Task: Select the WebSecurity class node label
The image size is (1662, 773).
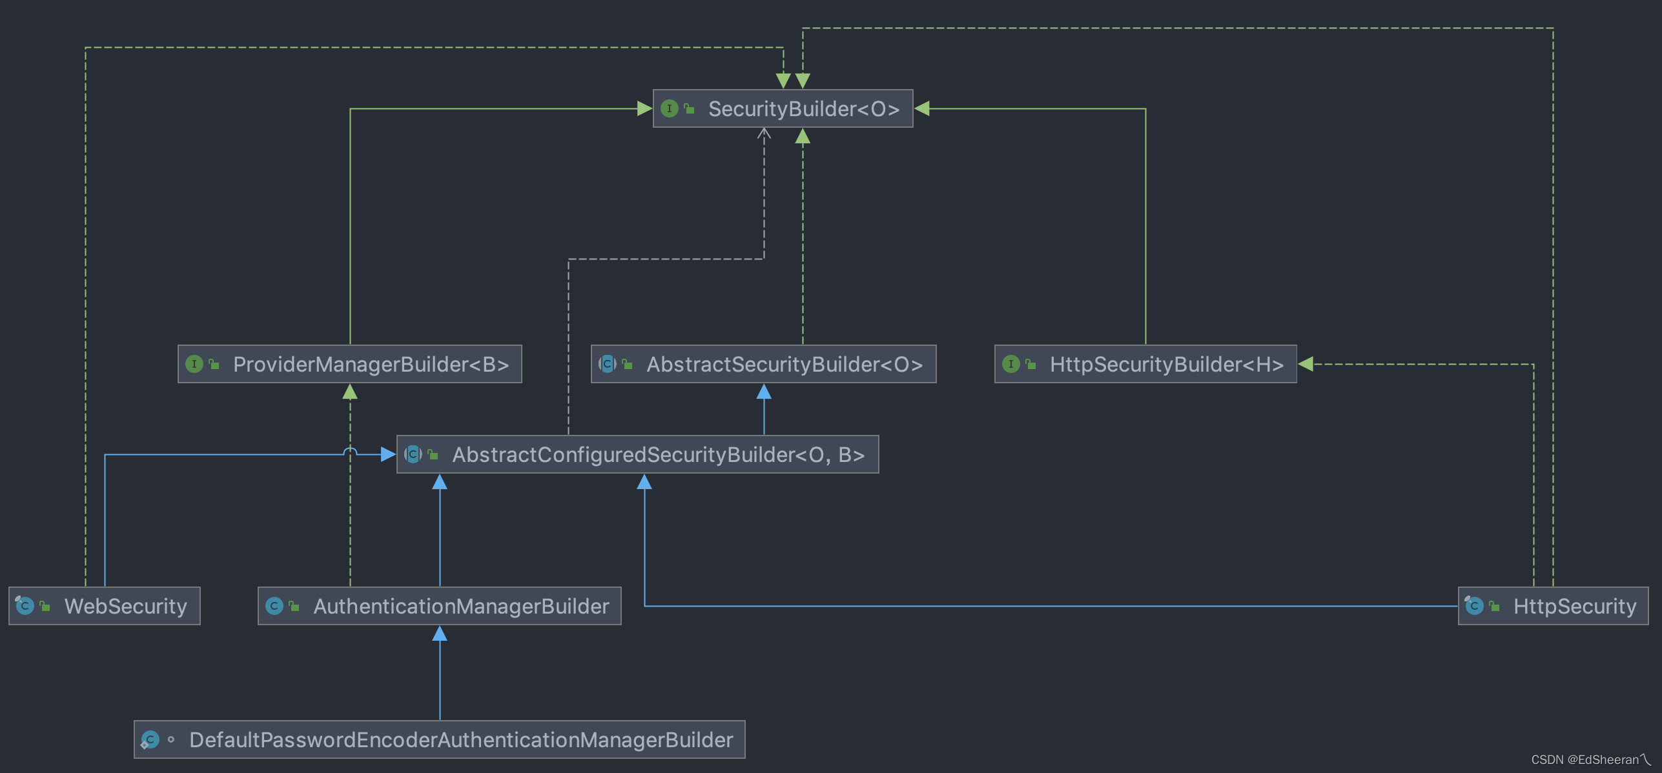Action: (125, 606)
